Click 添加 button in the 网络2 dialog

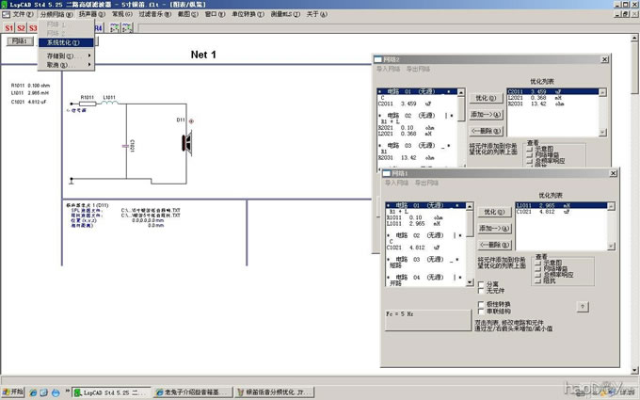click(x=485, y=113)
